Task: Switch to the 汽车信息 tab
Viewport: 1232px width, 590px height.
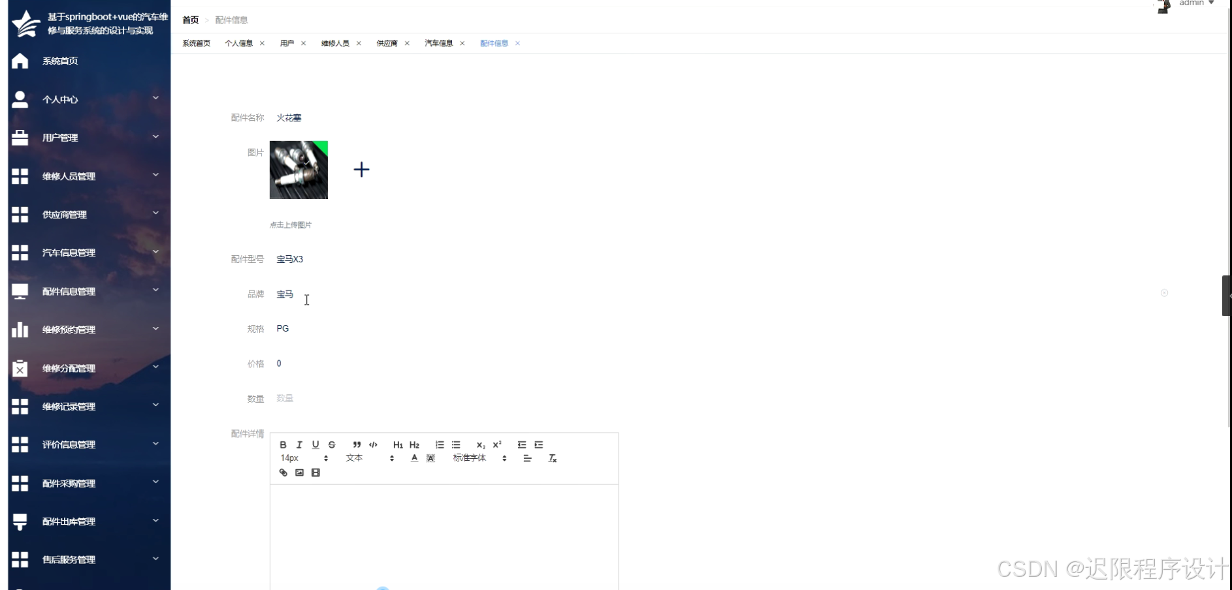Action: (438, 43)
